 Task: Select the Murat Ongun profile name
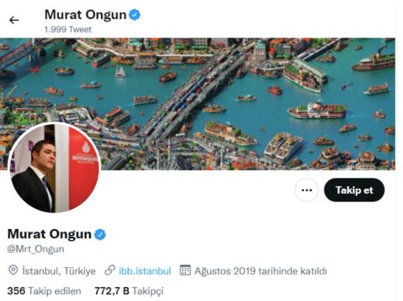(49, 234)
